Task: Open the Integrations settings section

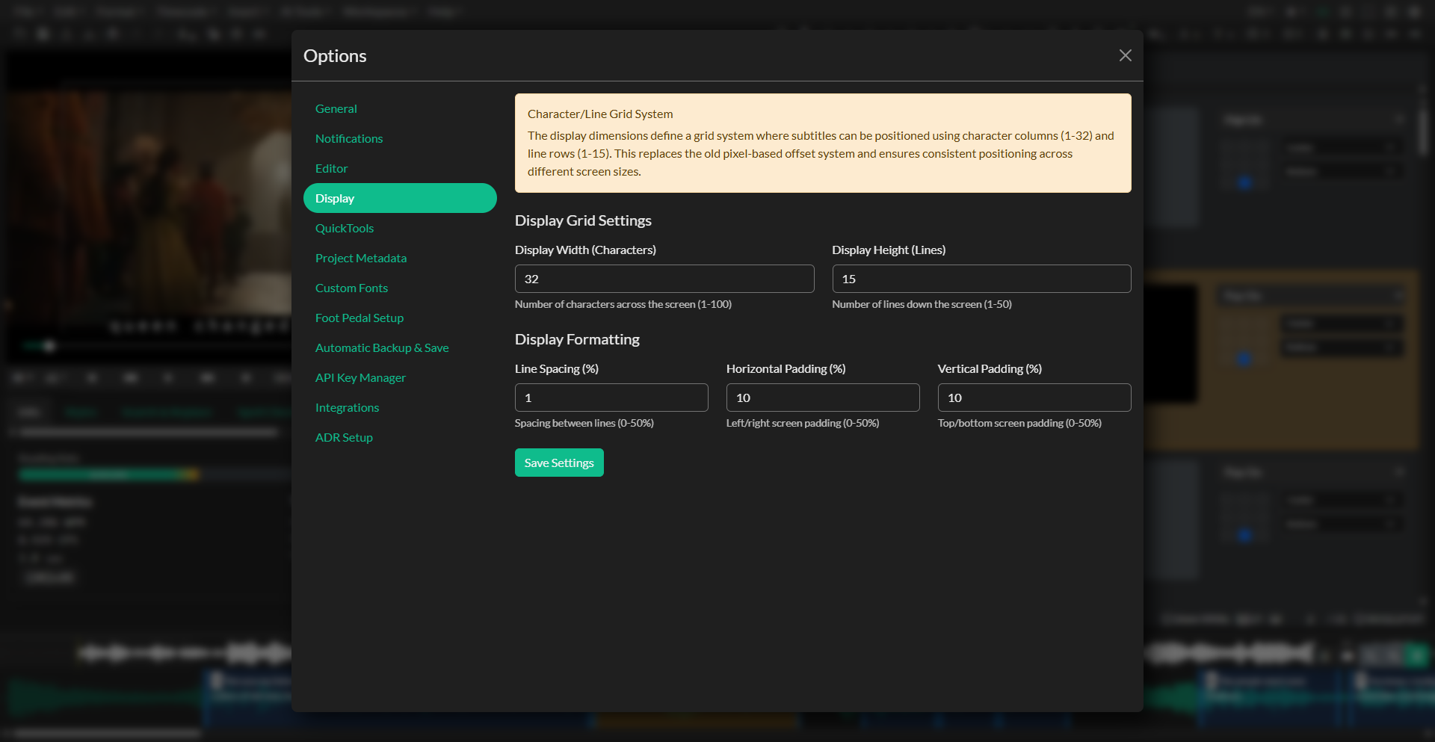Action: [x=347, y=407]
